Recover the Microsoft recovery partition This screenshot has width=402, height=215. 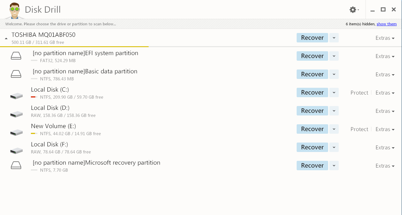click(312, 166)
